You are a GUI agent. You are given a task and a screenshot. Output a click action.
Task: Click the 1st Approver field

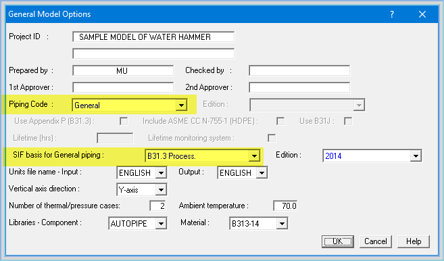tap(123, 87)
